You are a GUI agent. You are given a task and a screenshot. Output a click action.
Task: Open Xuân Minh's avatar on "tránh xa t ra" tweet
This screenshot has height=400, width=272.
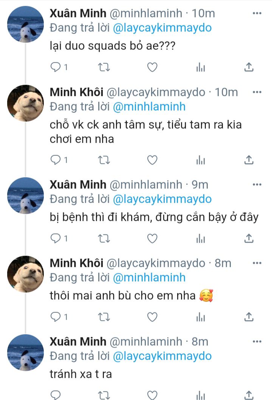(x=26, y=352)
